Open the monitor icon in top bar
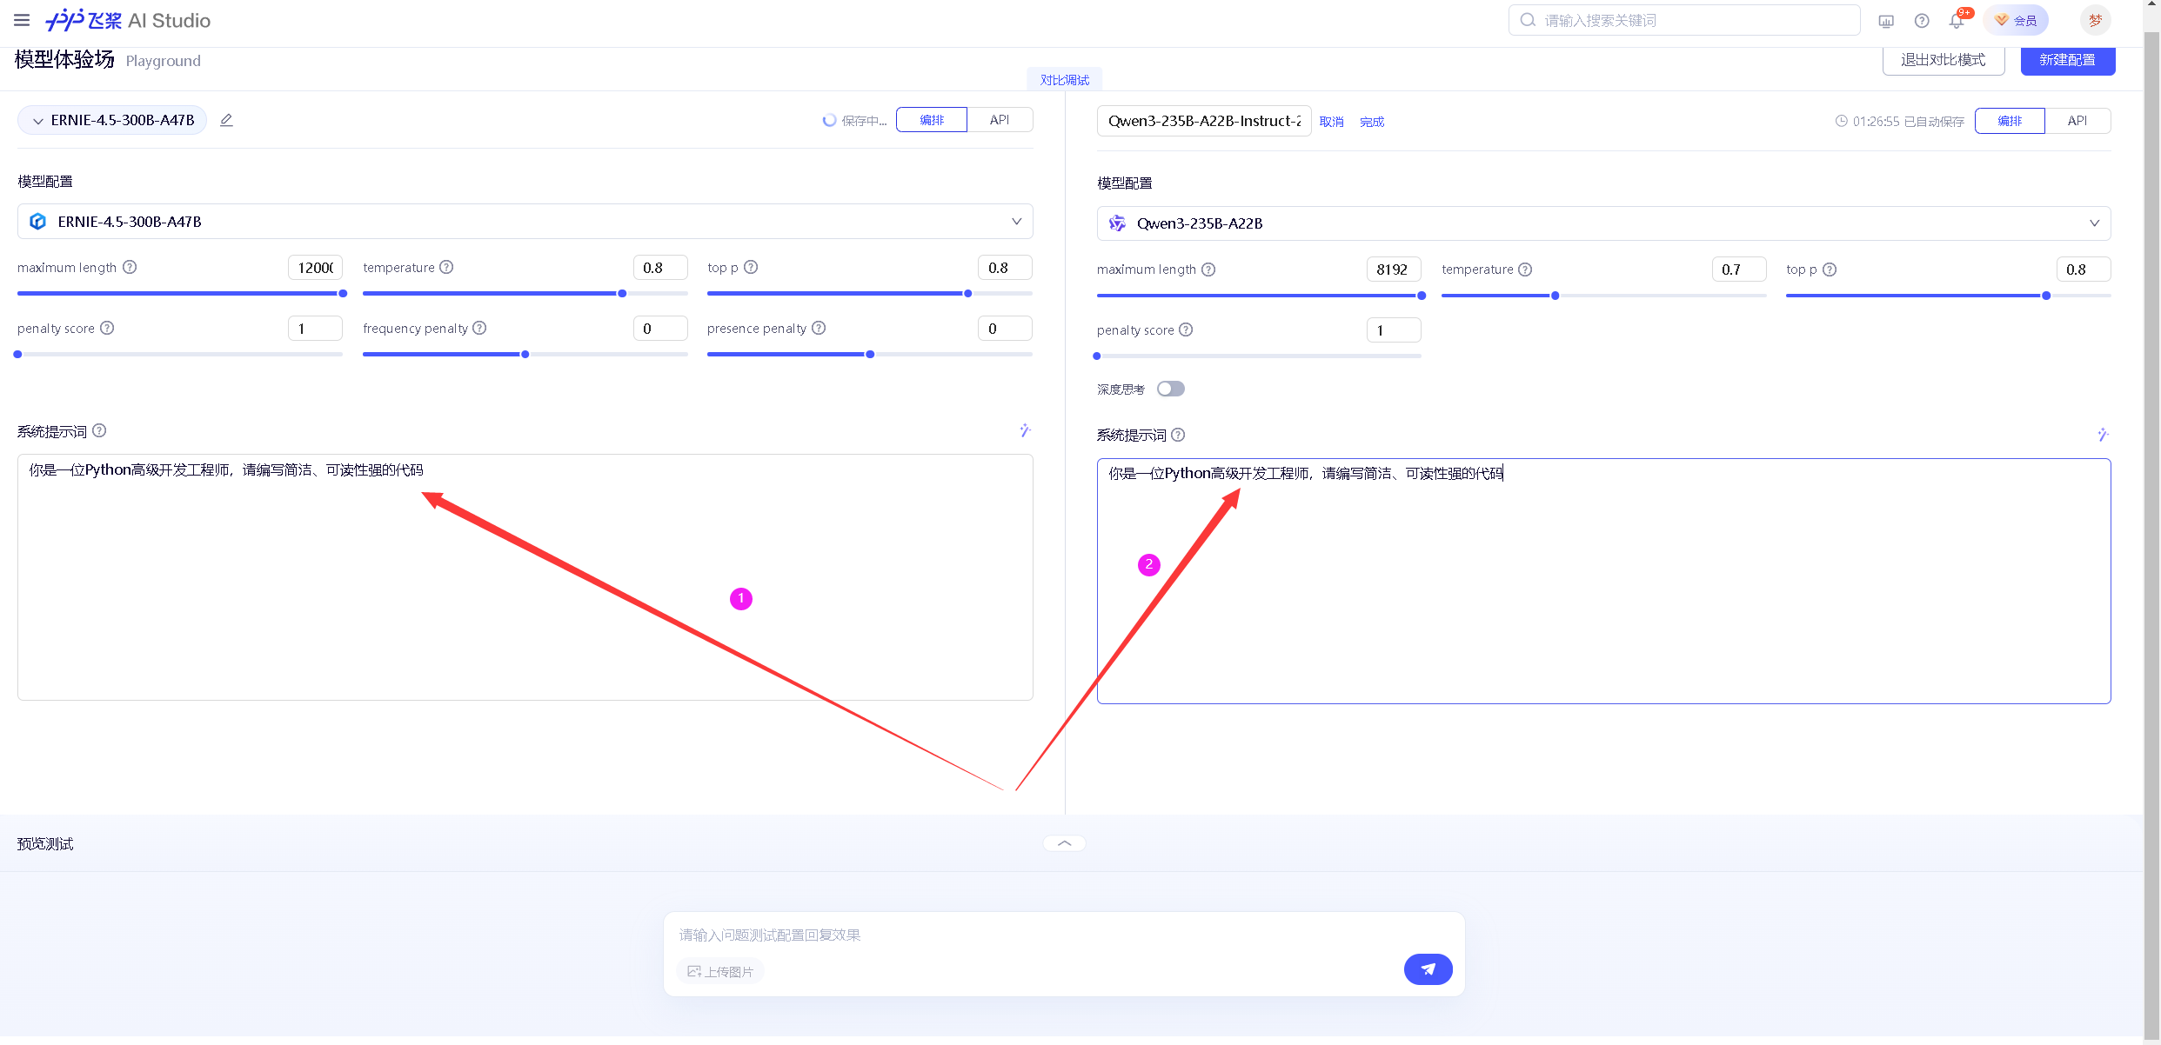This screenshot has height=1045, width=2161. pyautogui.click(x=1886, y=21)
